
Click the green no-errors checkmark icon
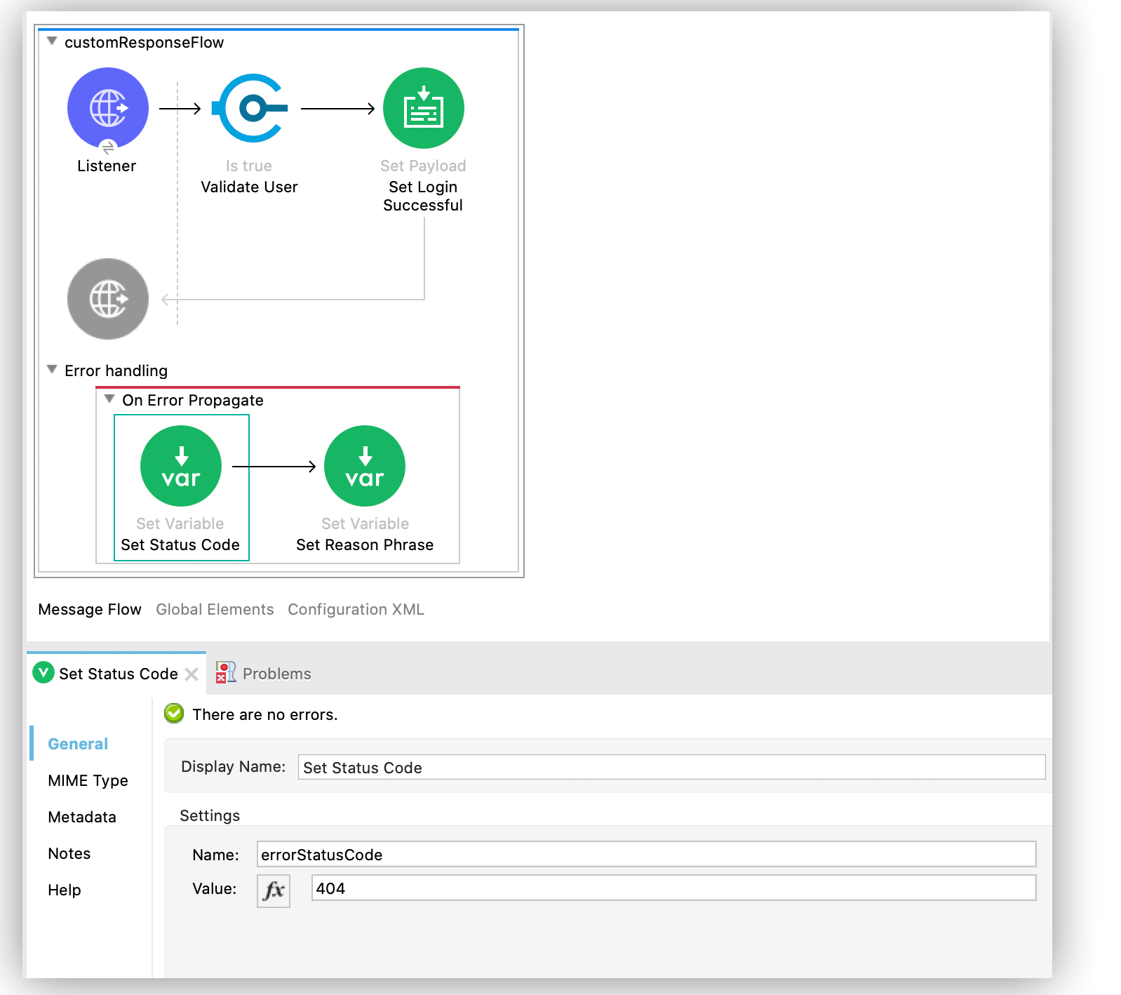pyautogui.click(x=174, y=714)
